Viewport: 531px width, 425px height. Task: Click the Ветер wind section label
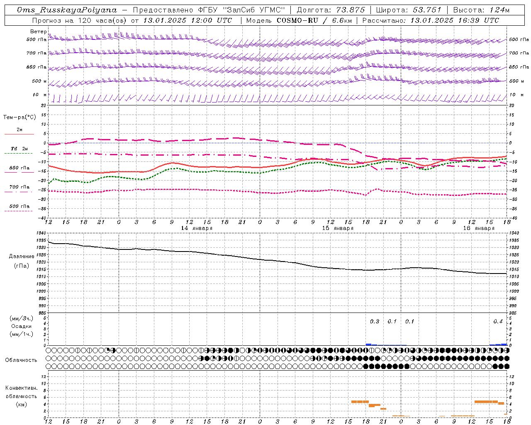[38, 32]
